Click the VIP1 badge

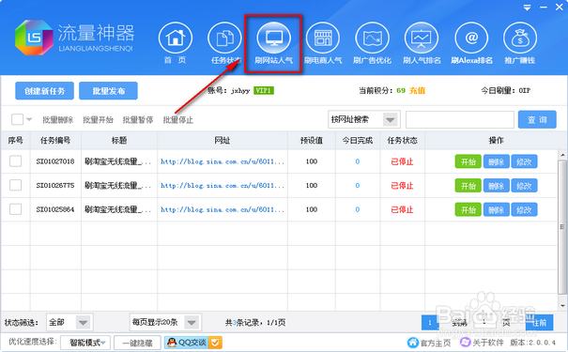(264, 90)
